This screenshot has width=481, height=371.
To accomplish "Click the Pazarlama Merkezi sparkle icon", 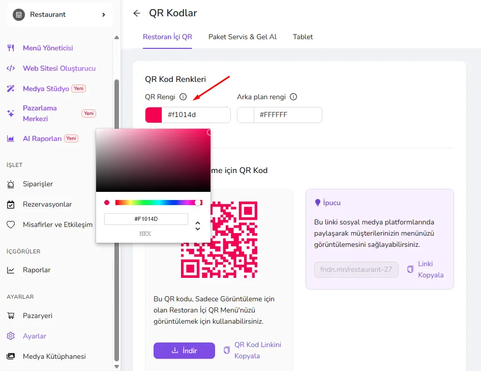I will 11,113.
